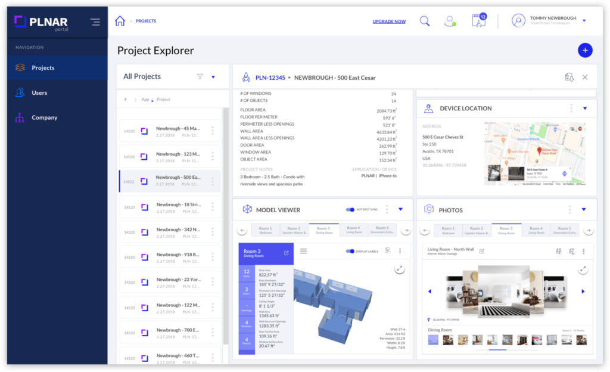Collapse the Device Location panel

coord(585,108)
